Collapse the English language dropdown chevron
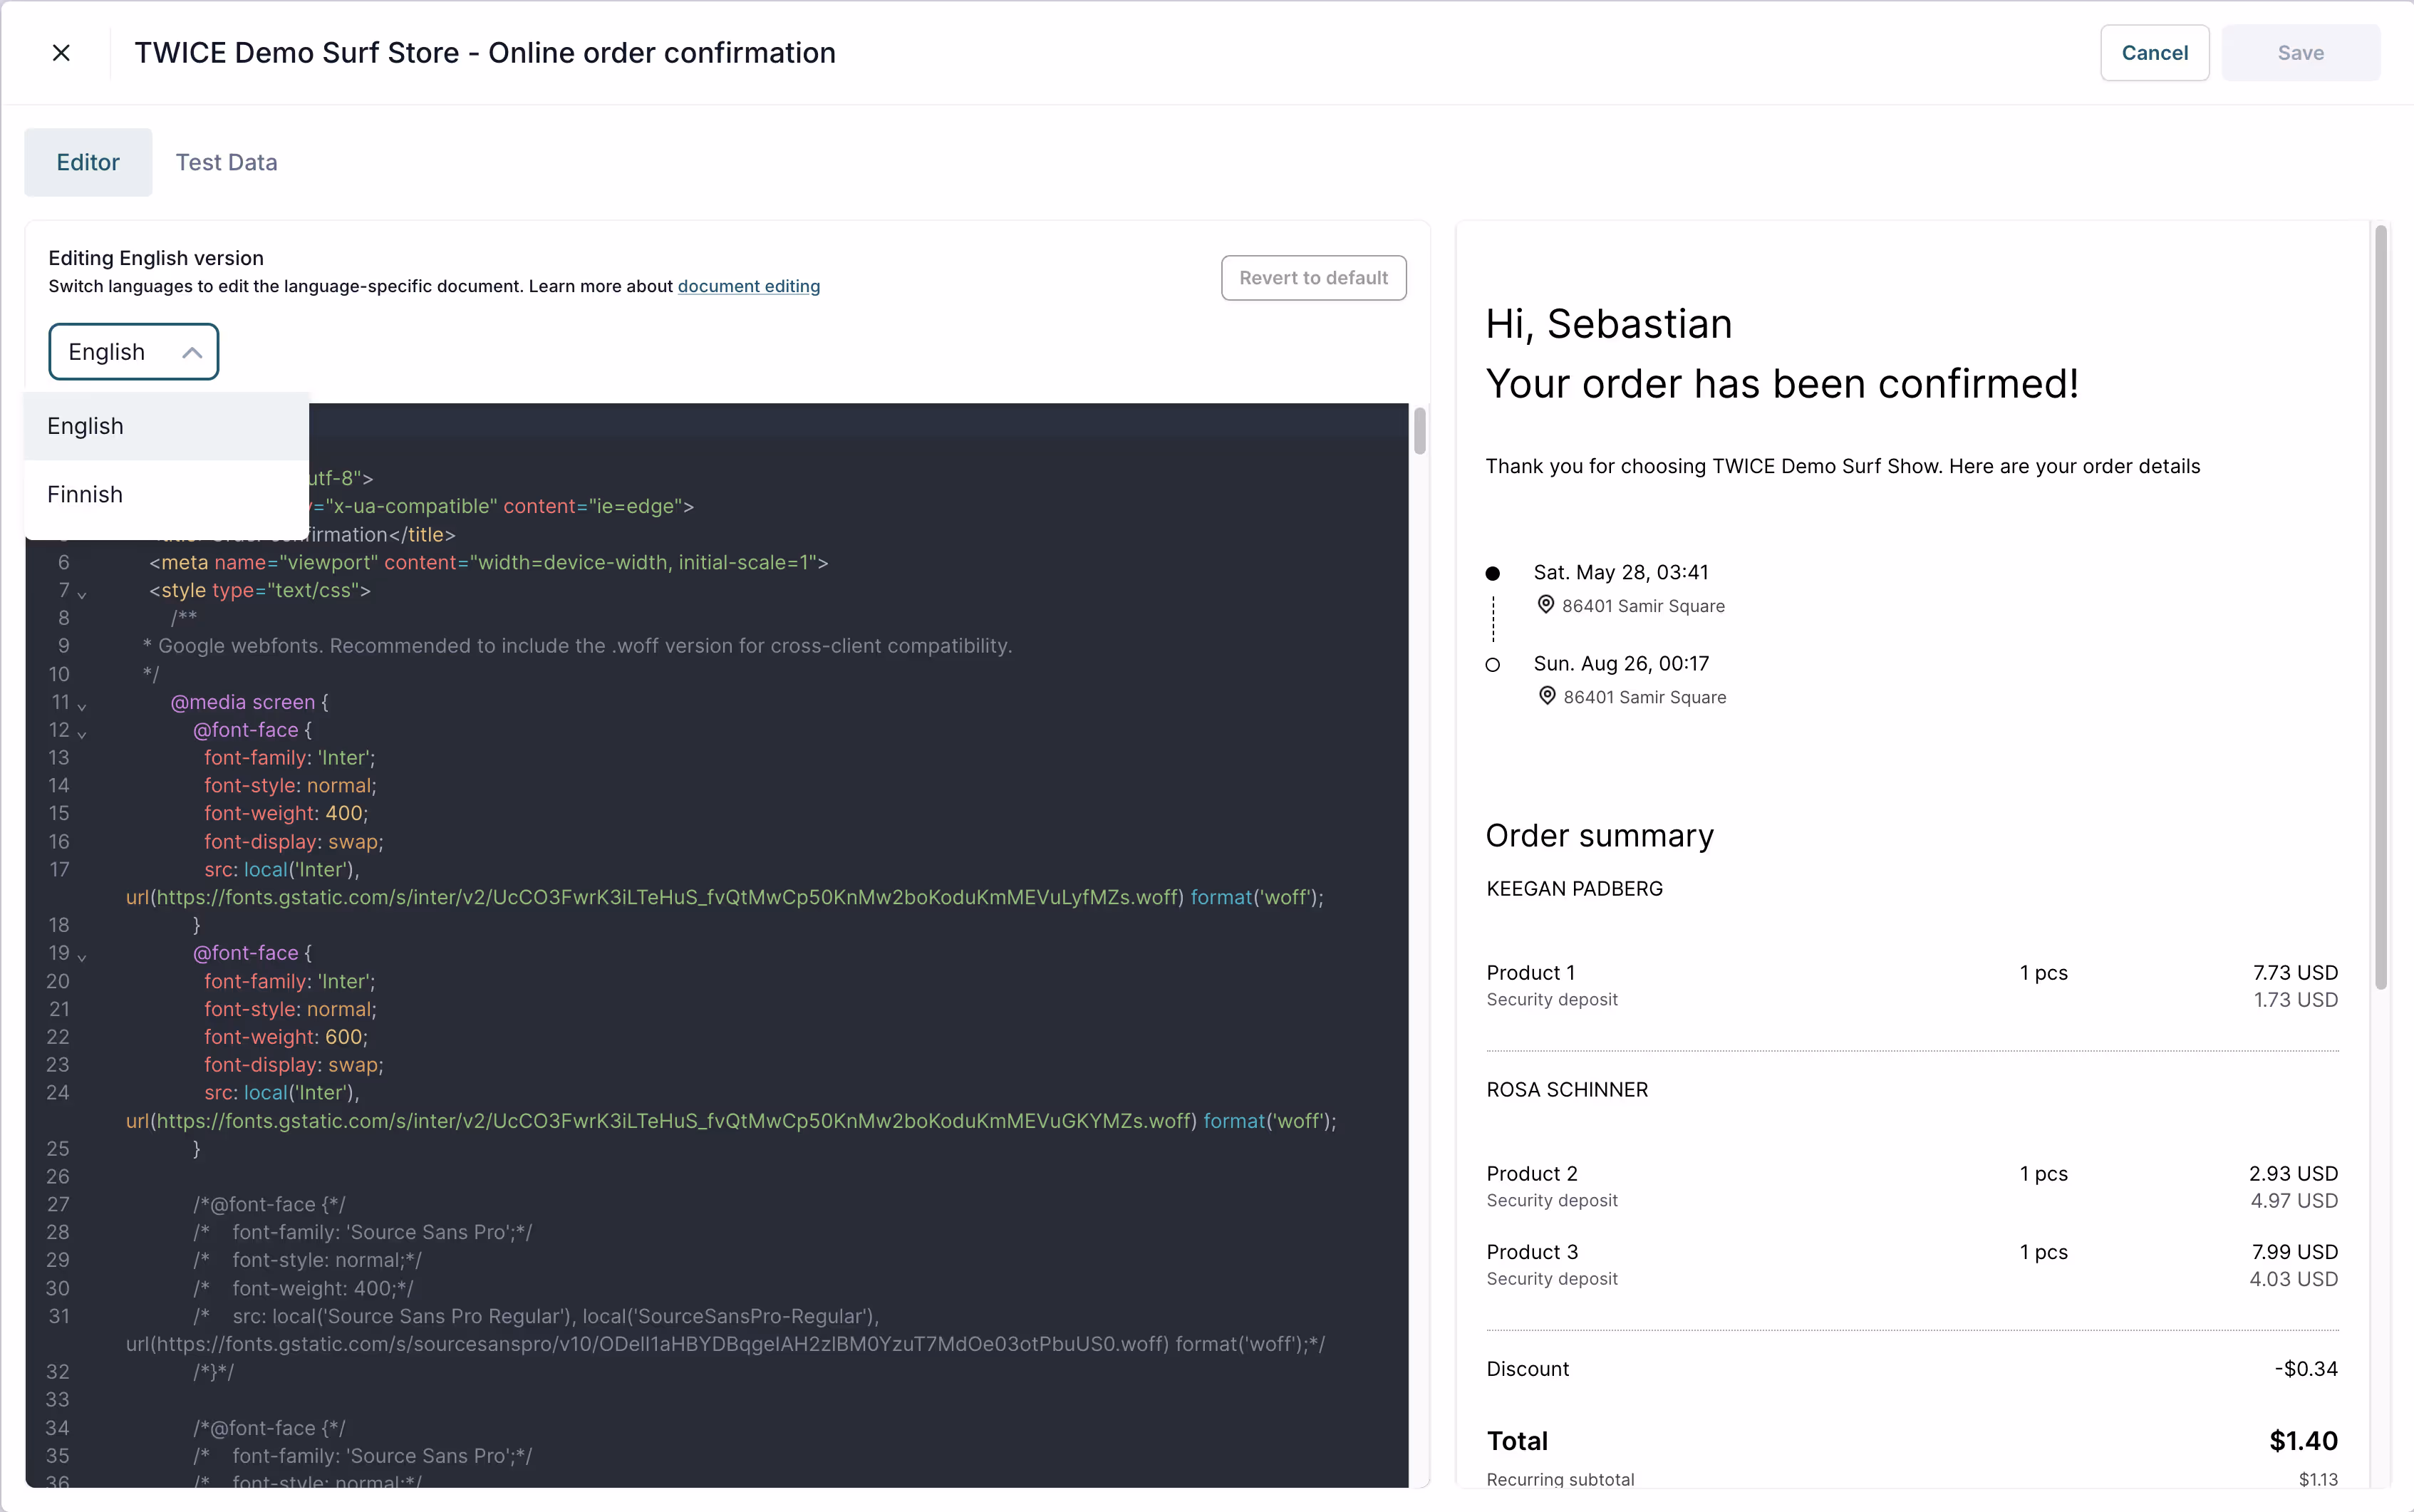This screenshot has width=2414, height=1512. point(192,352)
